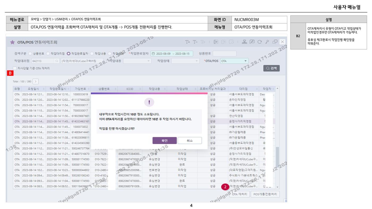The height and width of the screenshot is (209, 372).
Task: Check 자사단말 기준 OTA 재처리 checkbox
Action: [x=15, y=68]
